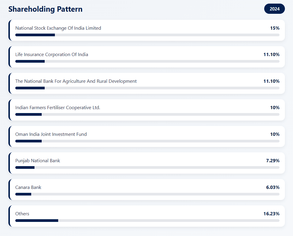
Task: Click Life Insurance Corporation's 11.10% progress bar
Action: tap(147, 61)
